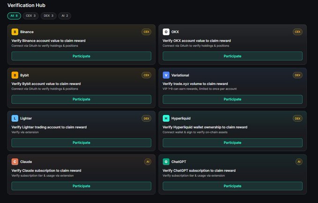Screen dimensions: 318x203
Task: Click the Variational blue V logo icon
Action: tap(166, 75)
